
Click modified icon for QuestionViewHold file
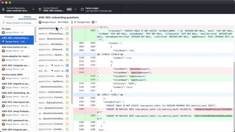point(67,113)
